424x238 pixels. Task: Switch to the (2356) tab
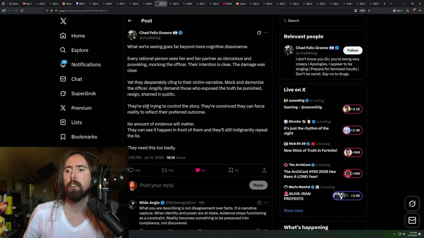[x=228, y=4]
